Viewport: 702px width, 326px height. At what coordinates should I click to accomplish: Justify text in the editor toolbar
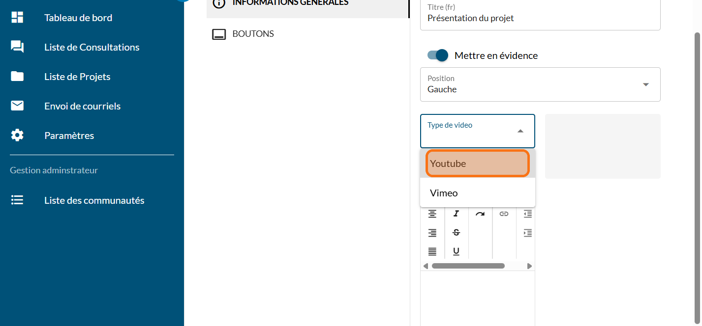432,251
